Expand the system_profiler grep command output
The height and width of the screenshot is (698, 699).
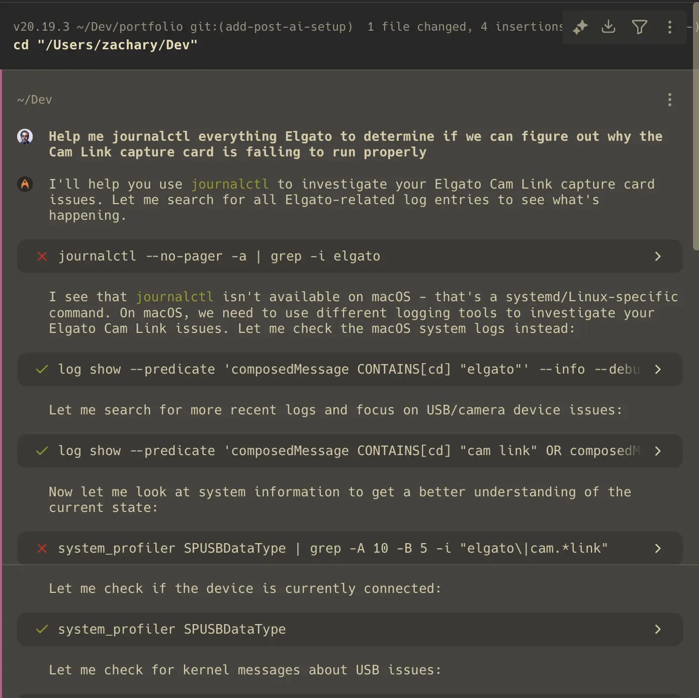point(658,549)
